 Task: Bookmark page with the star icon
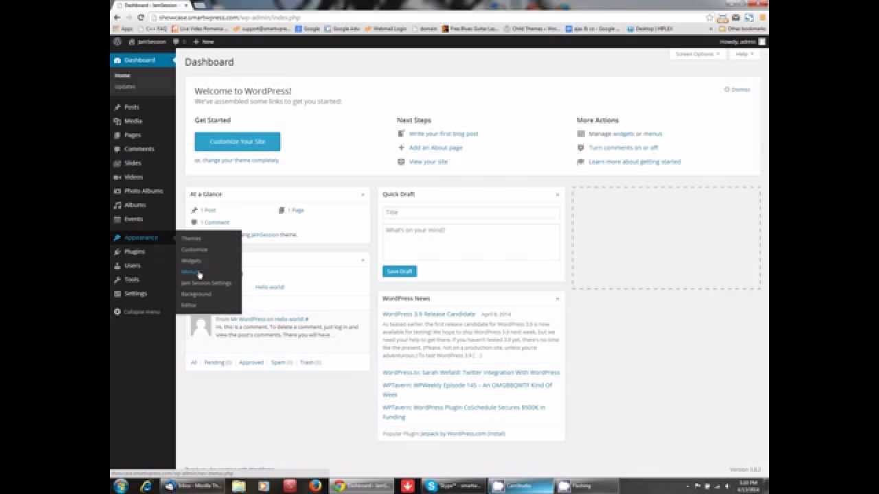coord(709,17)
